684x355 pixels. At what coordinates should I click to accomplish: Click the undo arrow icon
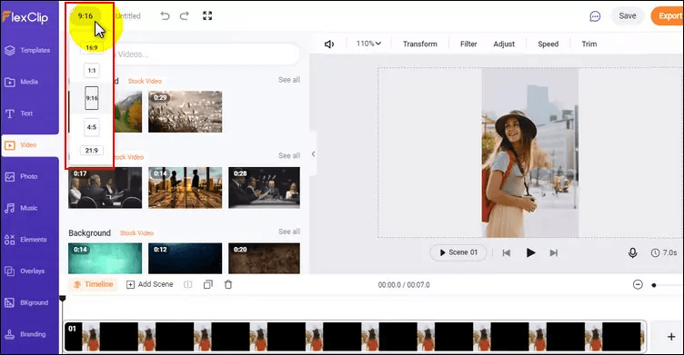click(165, 16)
